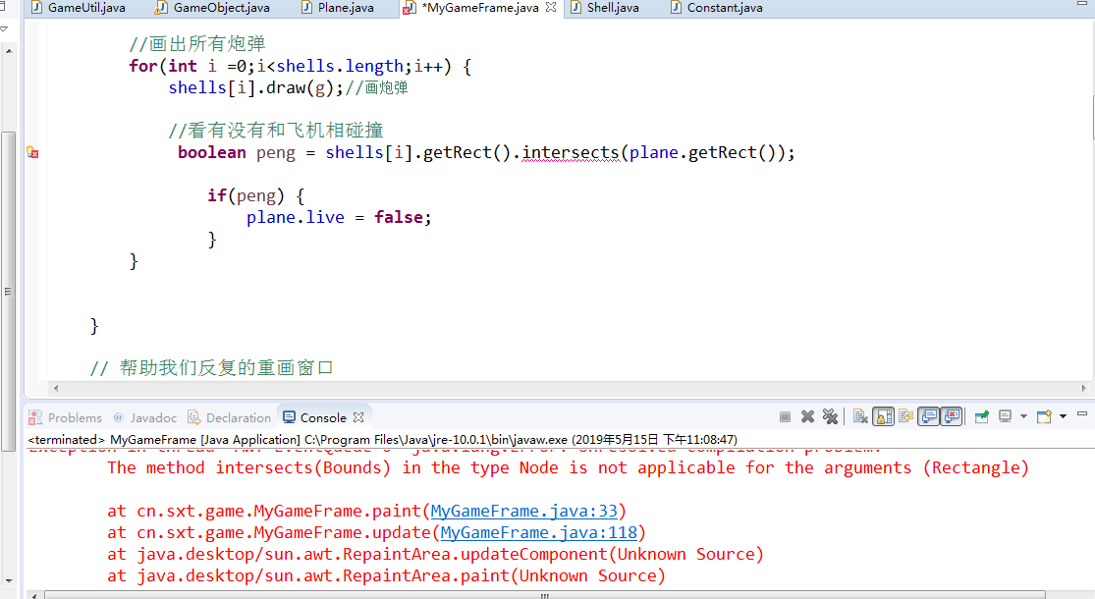This screenshot has width=1095, height=599.
Task: Click the error marker beside boolean peng line
Action: [x=32, y=151]
